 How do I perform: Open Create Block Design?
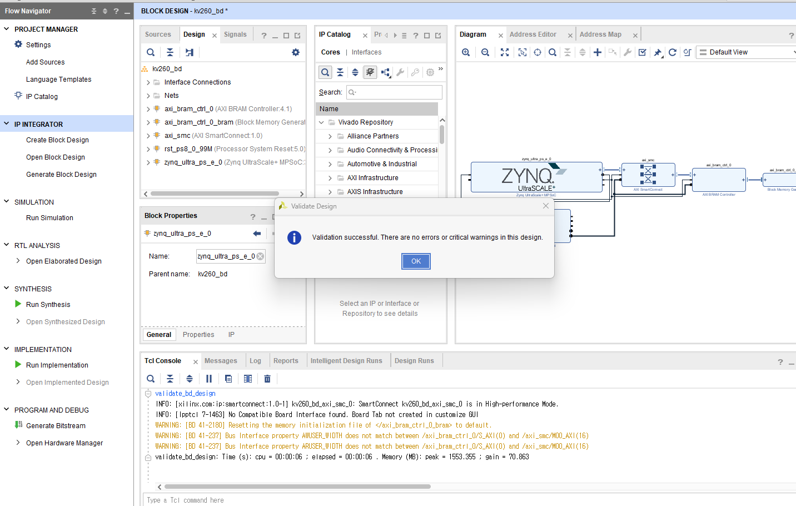tap(57, 140)
